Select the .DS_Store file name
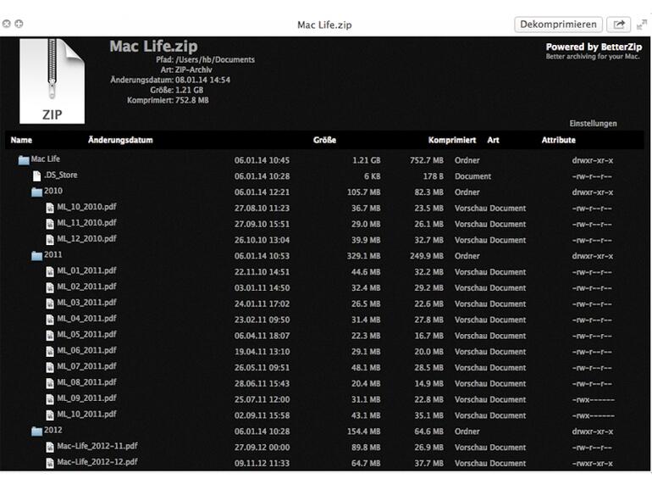 coord(61,175)
